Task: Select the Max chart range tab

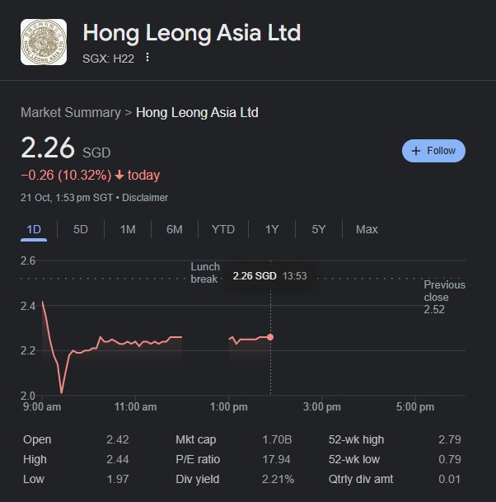Action: (367, 229)
